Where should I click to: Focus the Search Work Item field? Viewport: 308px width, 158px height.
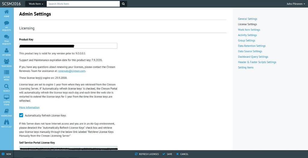(x=83, y=4)
